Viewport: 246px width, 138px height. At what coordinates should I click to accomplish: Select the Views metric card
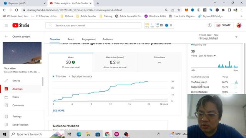71,62
